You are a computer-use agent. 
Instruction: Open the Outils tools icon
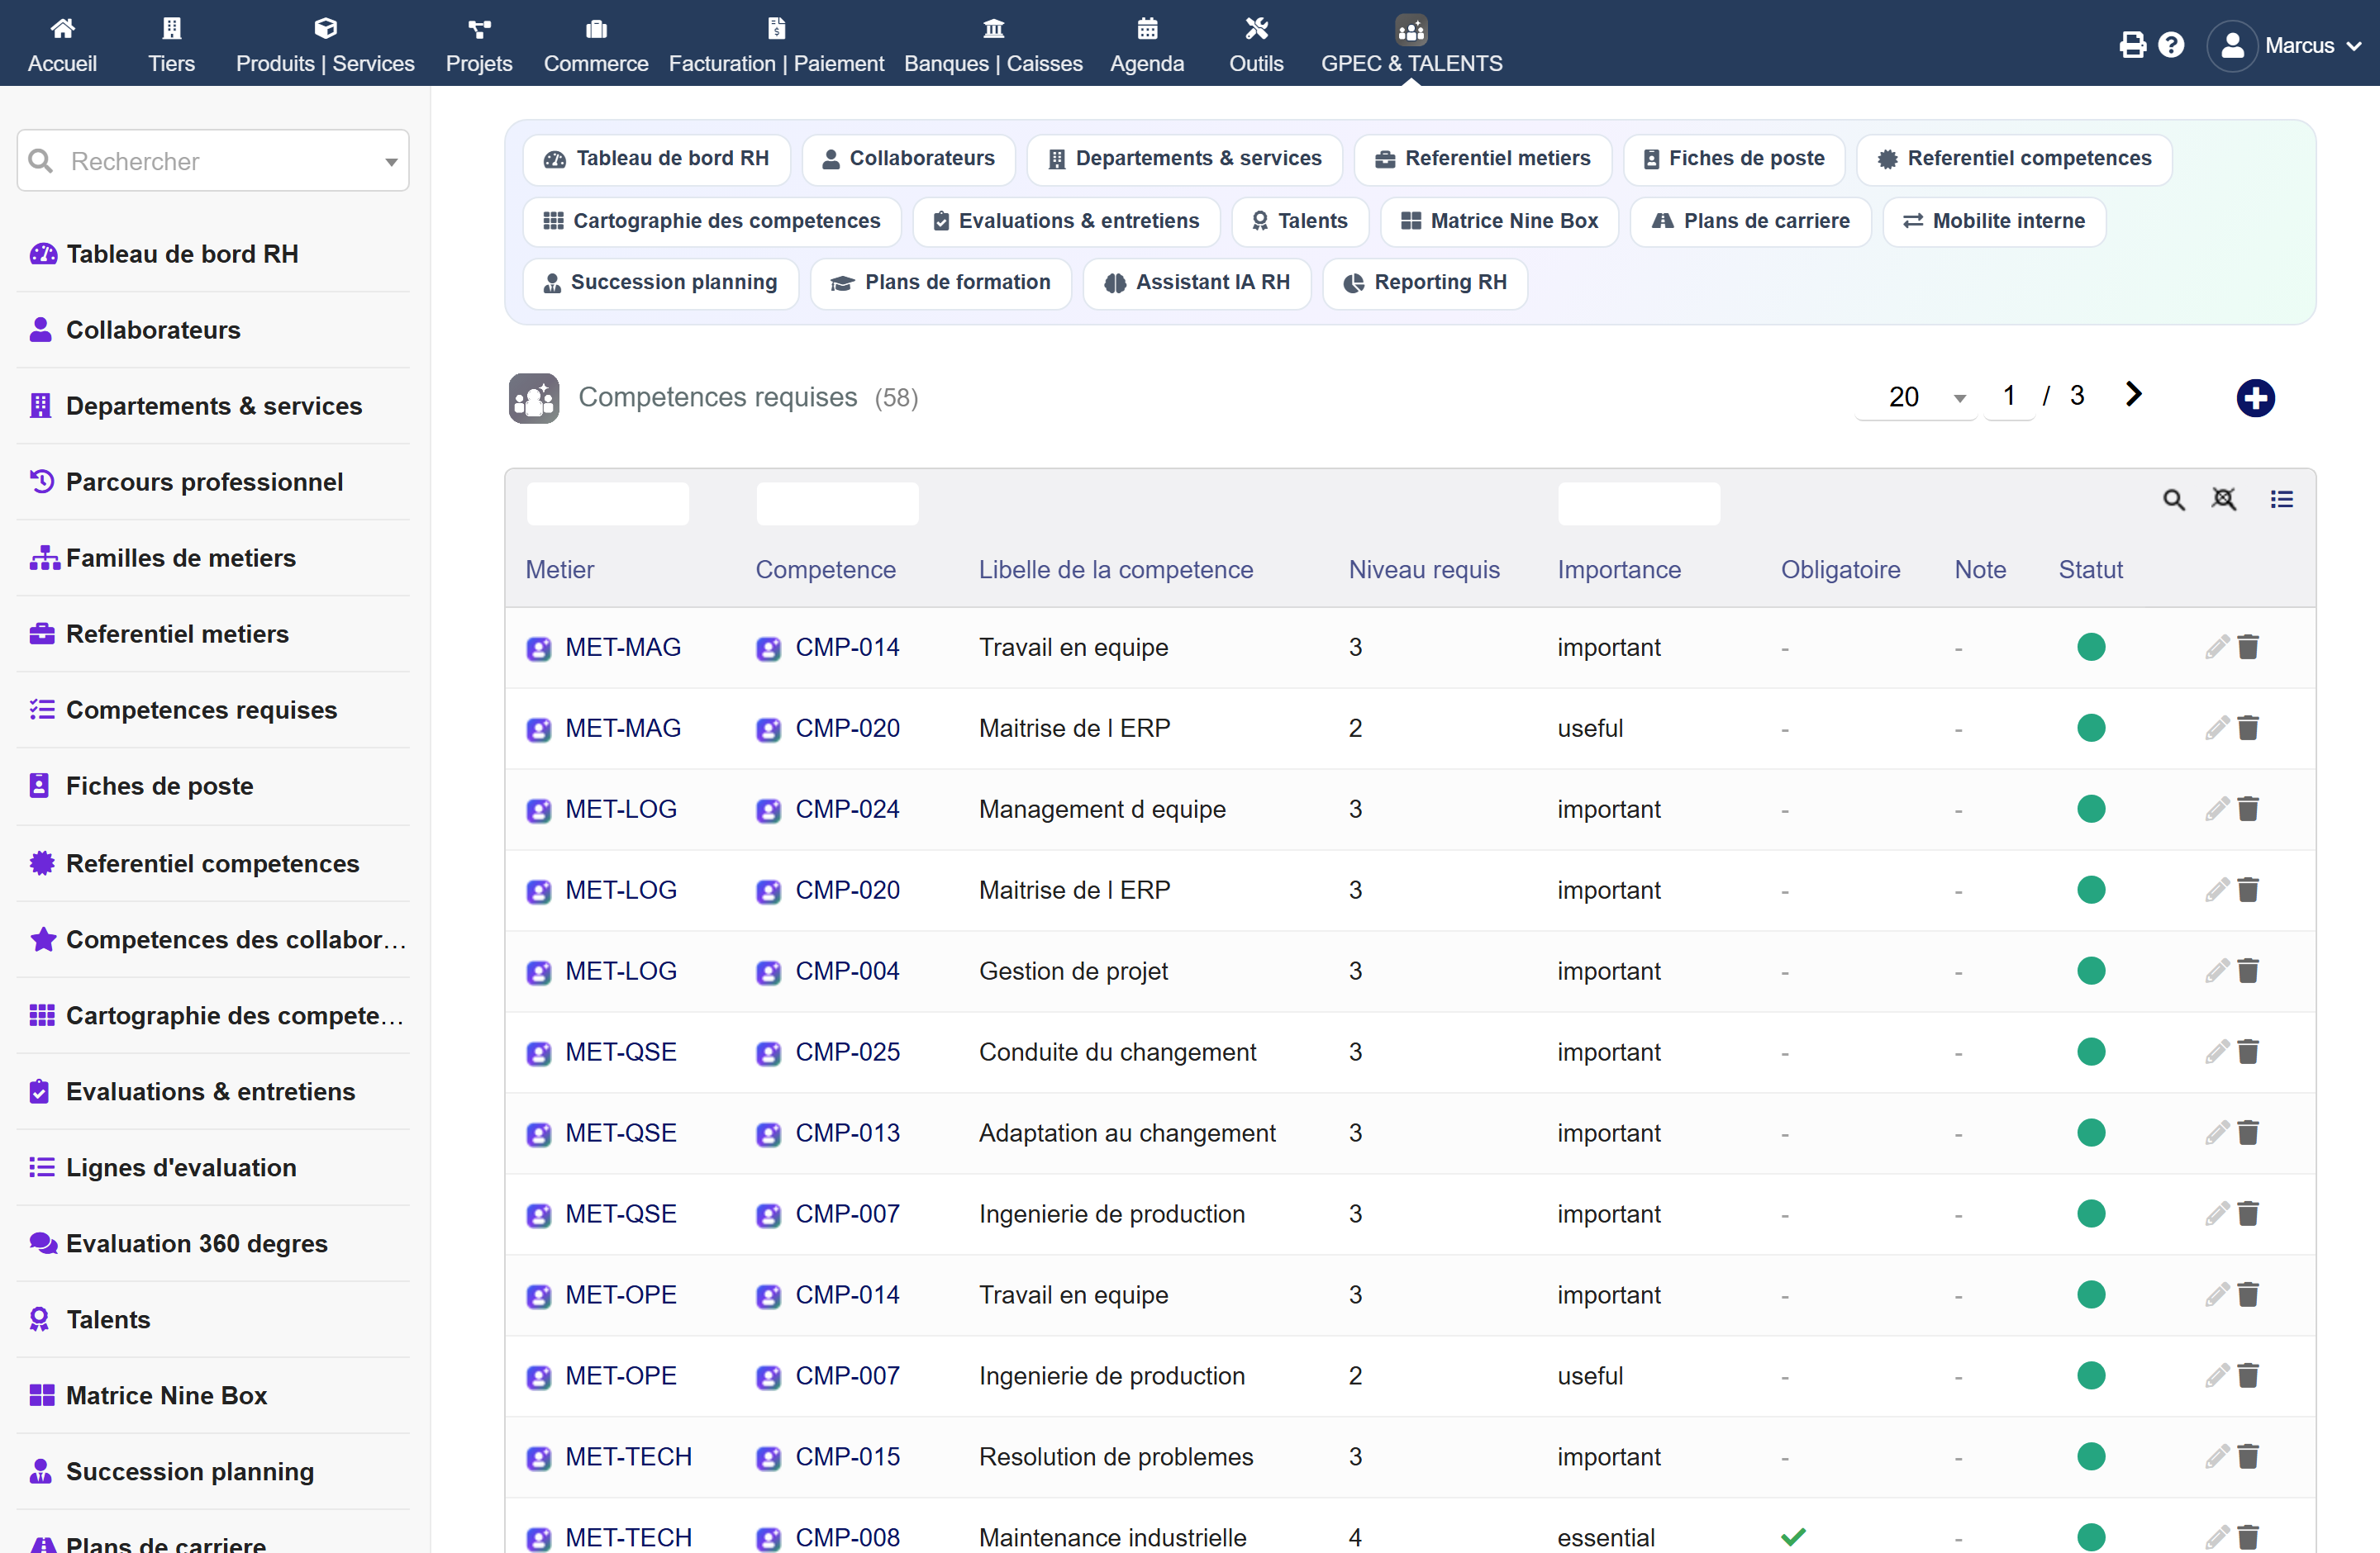1256,28
